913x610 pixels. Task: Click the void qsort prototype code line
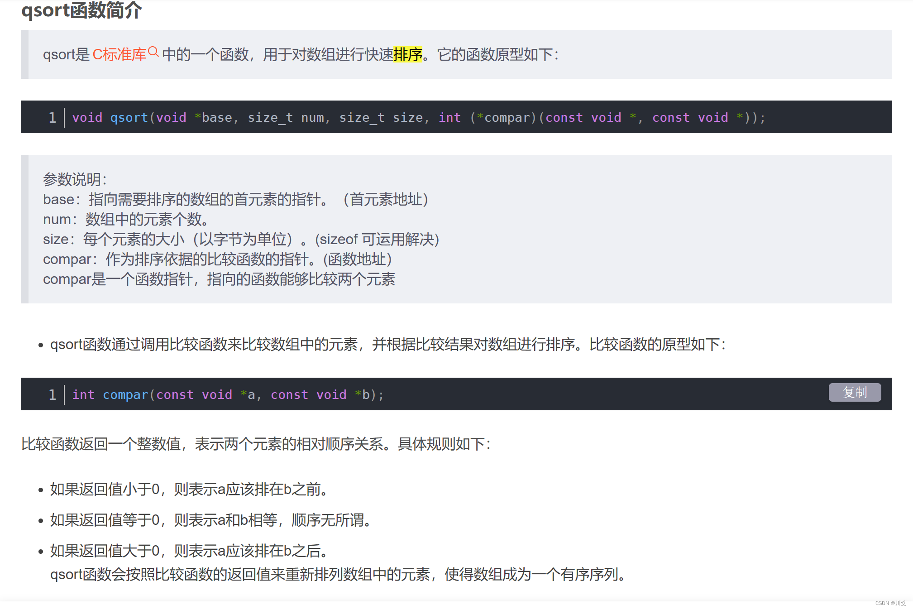[419, 118]
